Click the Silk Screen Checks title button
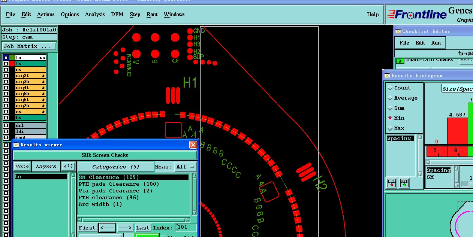 105,155
